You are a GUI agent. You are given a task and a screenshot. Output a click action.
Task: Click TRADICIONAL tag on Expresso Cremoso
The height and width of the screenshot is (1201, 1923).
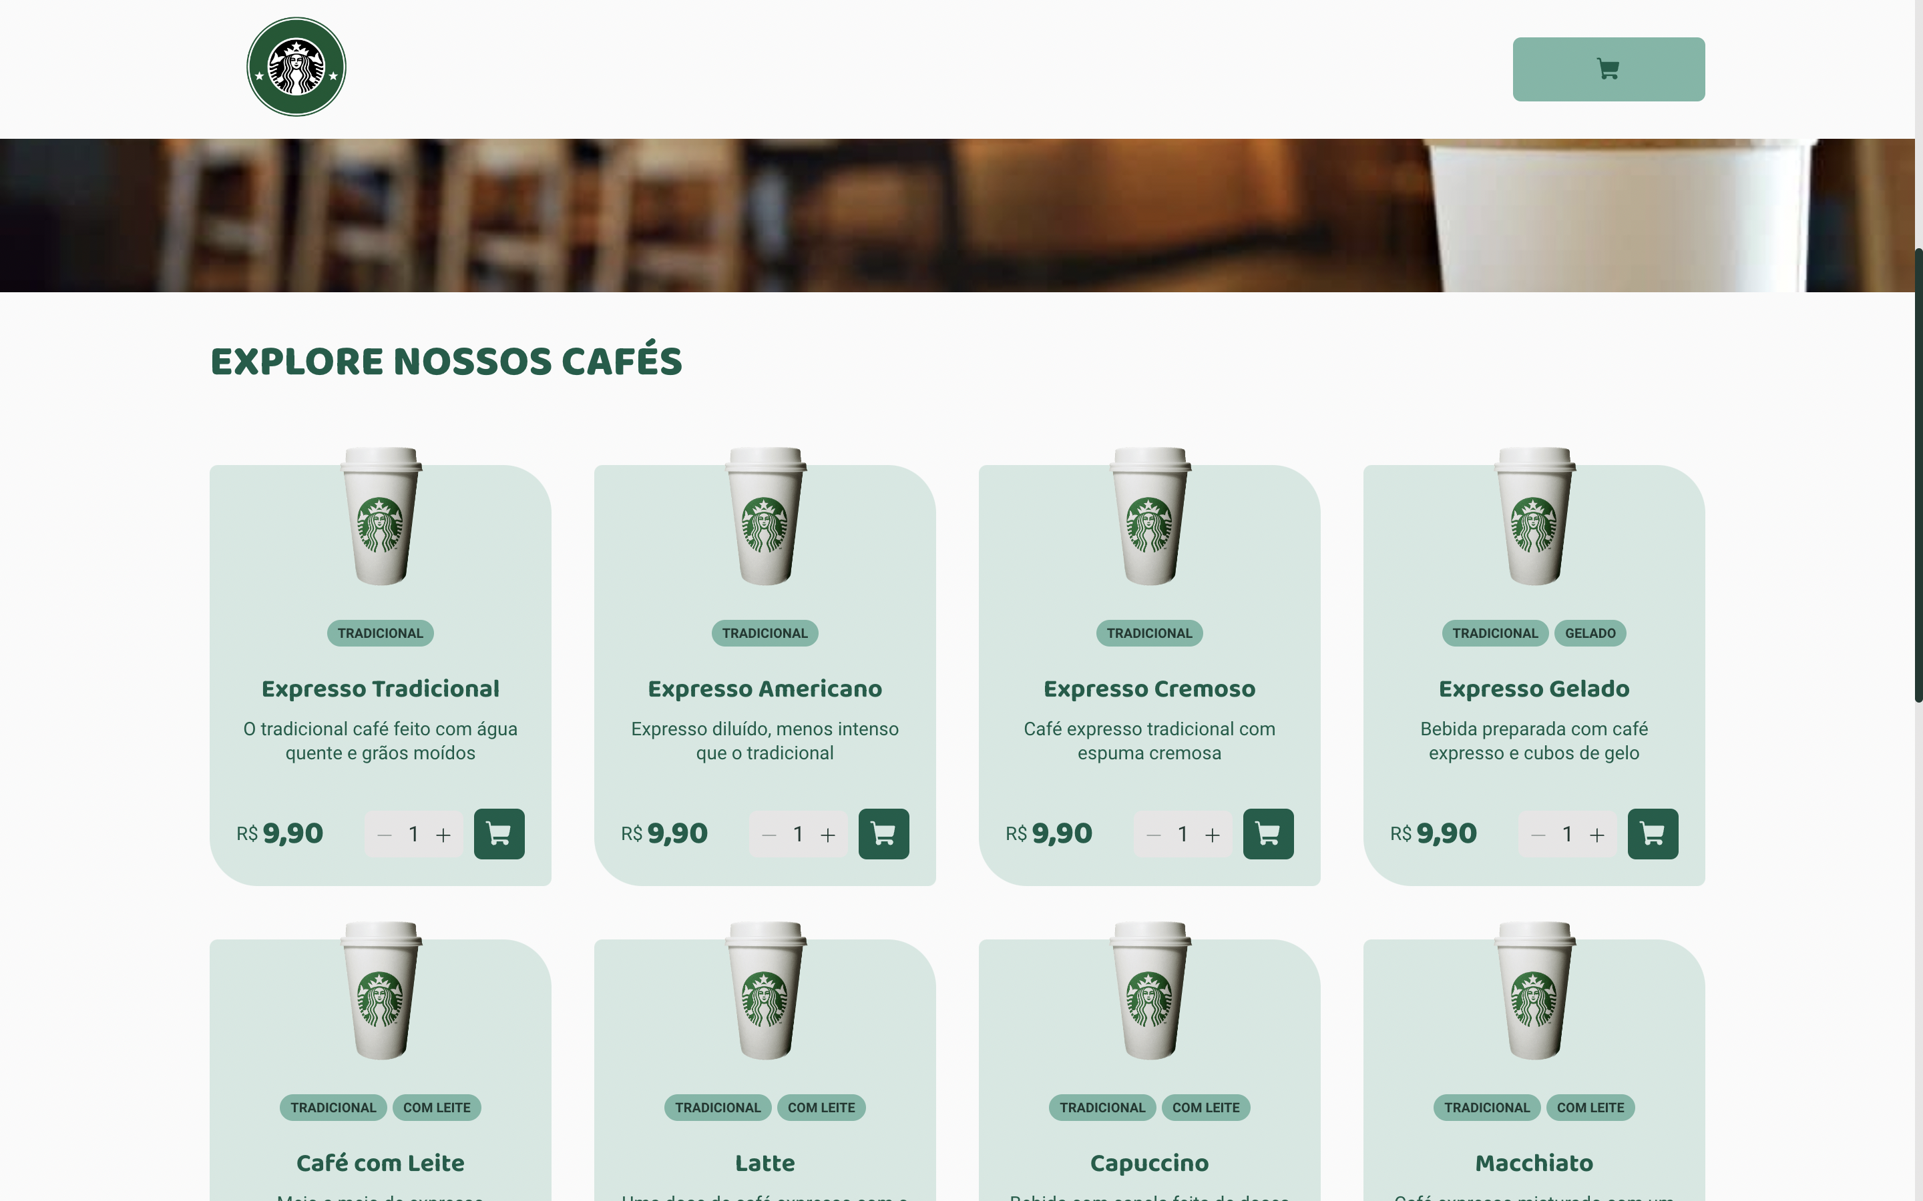point(1149,633)
